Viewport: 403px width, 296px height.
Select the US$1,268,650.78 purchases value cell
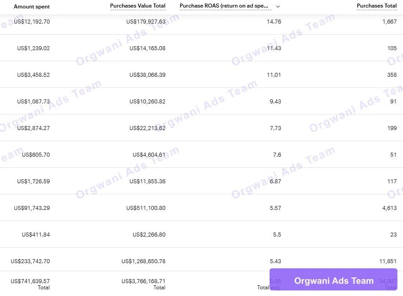(x=144, y=261)
